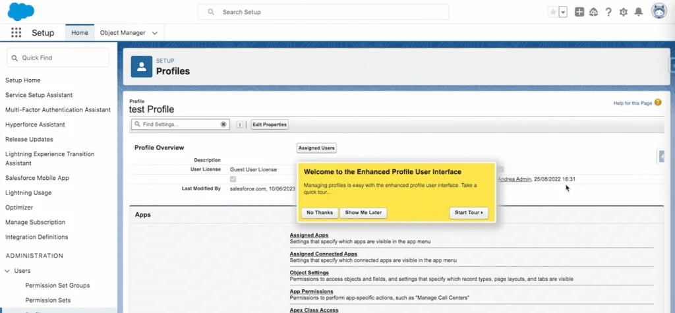Click the checkbox below Guest User License
The width and height of the screenshot is (675, 313).
[233, 179]
